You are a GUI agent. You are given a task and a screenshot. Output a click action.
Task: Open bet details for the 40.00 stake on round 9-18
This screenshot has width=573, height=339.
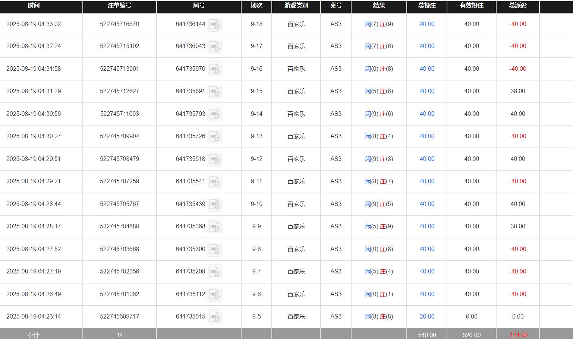427,24
